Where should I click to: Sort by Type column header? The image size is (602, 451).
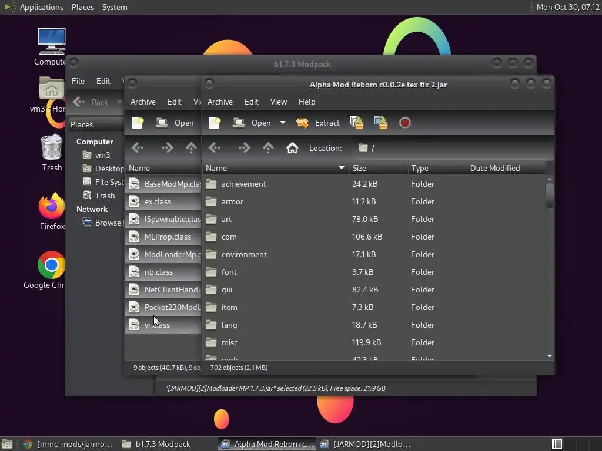click(x=437, y=168)
